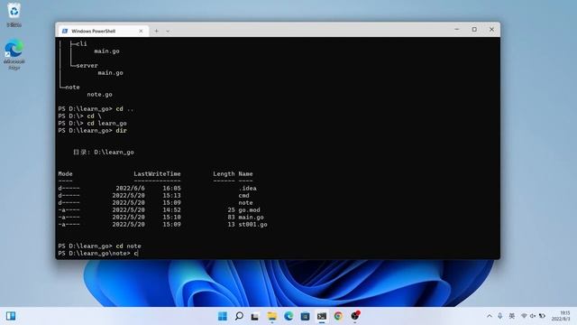Image resolution: width=577 pixels, height=325 pixels.
Task: Launch Chrome from the taskbar
Action: click(x=338, y=316)
